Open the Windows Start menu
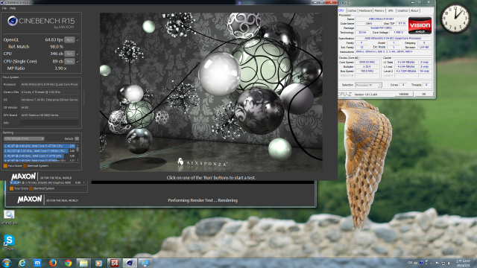This screenshot has height=268, width=477. (6, 263)
